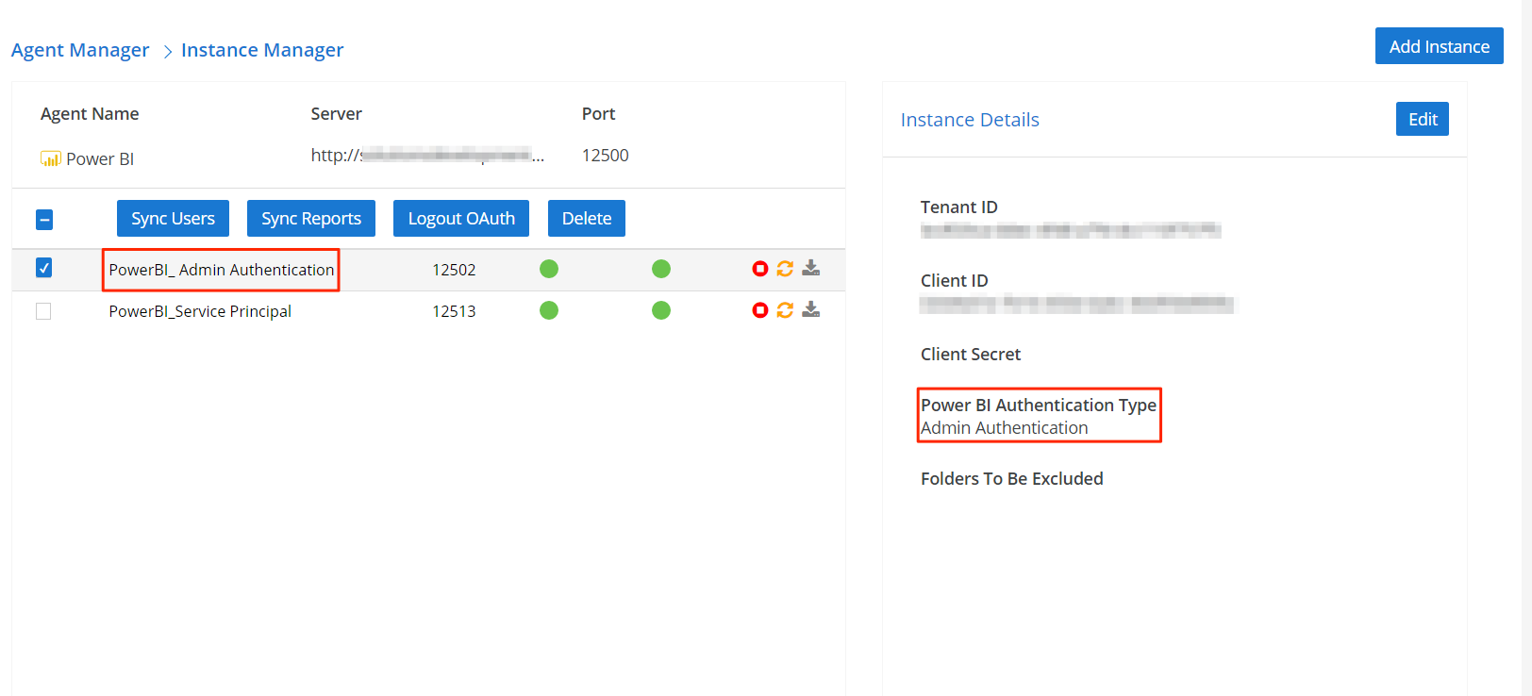
Task: Download logs for PowerBI_Service Principal
Action: [x=811, y=310]
